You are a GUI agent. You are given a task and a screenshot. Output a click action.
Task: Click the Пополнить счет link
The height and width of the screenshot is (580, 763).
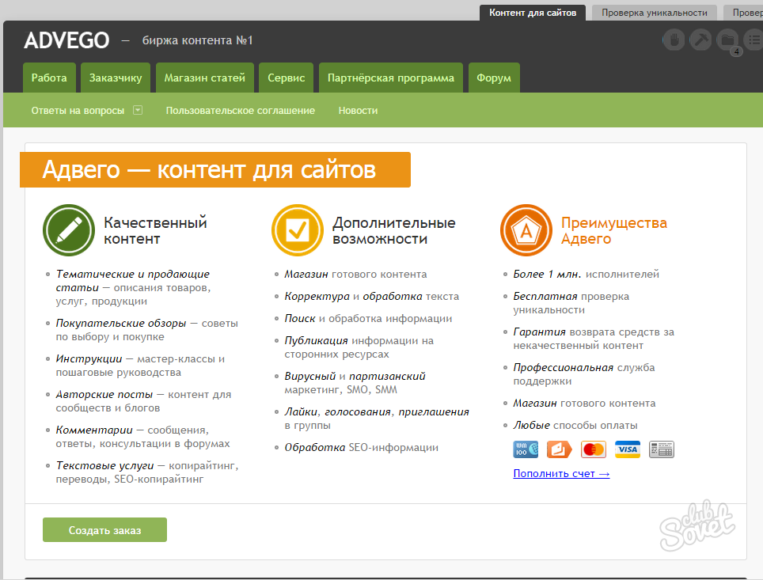561,473
